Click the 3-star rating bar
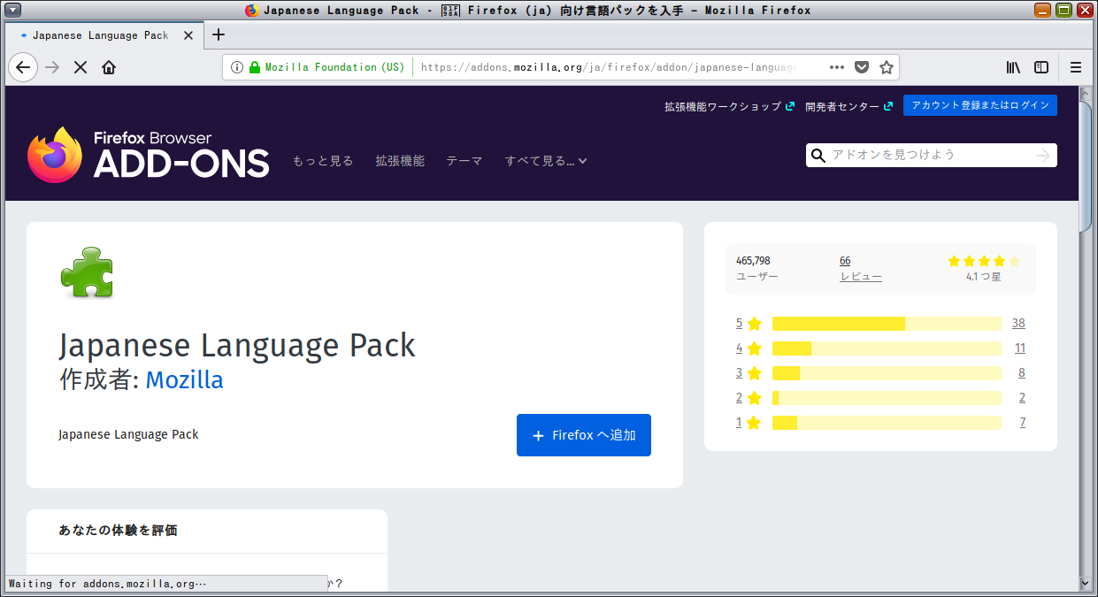This screenshot has width=1098, height=597. click(887, 373)
